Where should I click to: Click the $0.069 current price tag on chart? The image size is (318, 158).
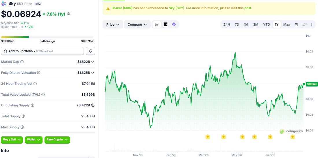tap(311, 84)
